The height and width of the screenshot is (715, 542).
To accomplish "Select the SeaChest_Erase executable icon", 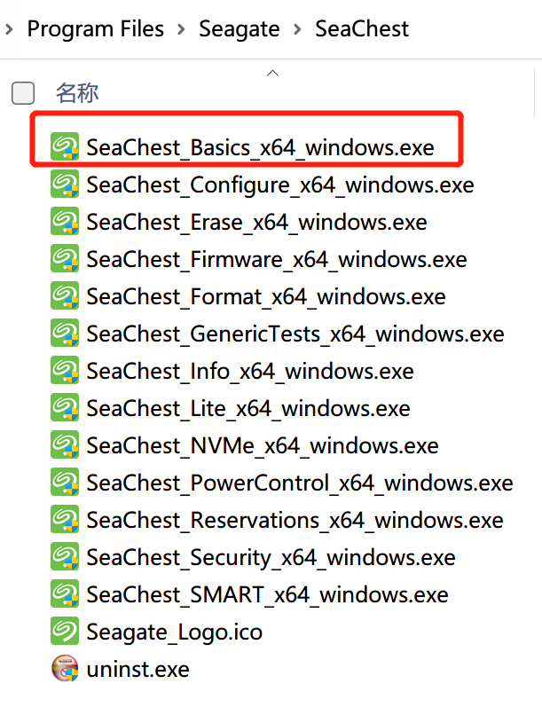I will (x=66, y=222).
